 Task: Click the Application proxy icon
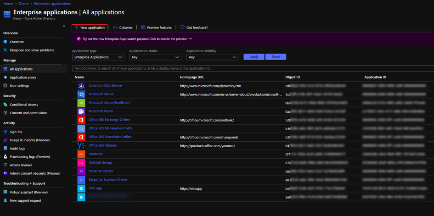pos(5,78)
